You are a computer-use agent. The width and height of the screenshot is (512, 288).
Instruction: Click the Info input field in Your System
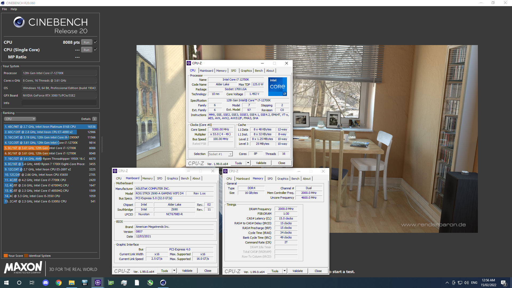(x=59, y=103)
